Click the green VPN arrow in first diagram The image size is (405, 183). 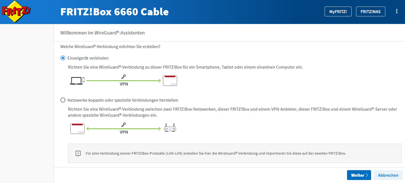click(124, 81)
